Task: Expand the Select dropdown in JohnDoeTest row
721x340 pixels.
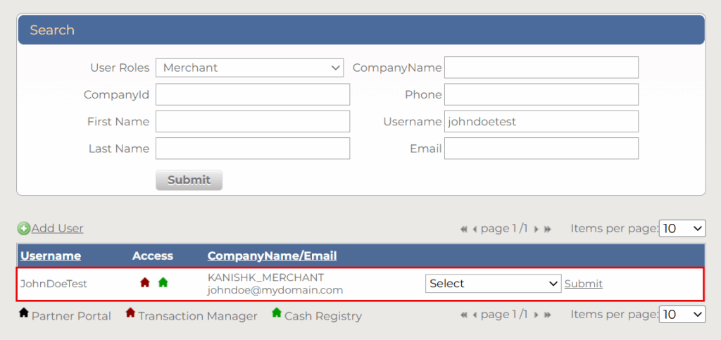Action: (493, 284)
